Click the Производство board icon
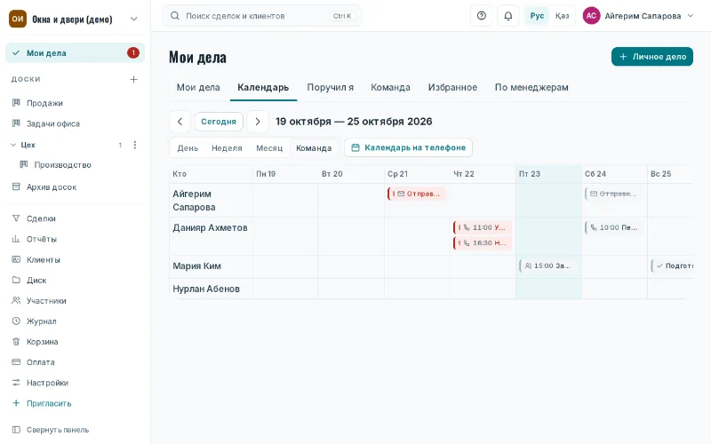The width and height of the screenshot is (711, 444). pos(24,164)
